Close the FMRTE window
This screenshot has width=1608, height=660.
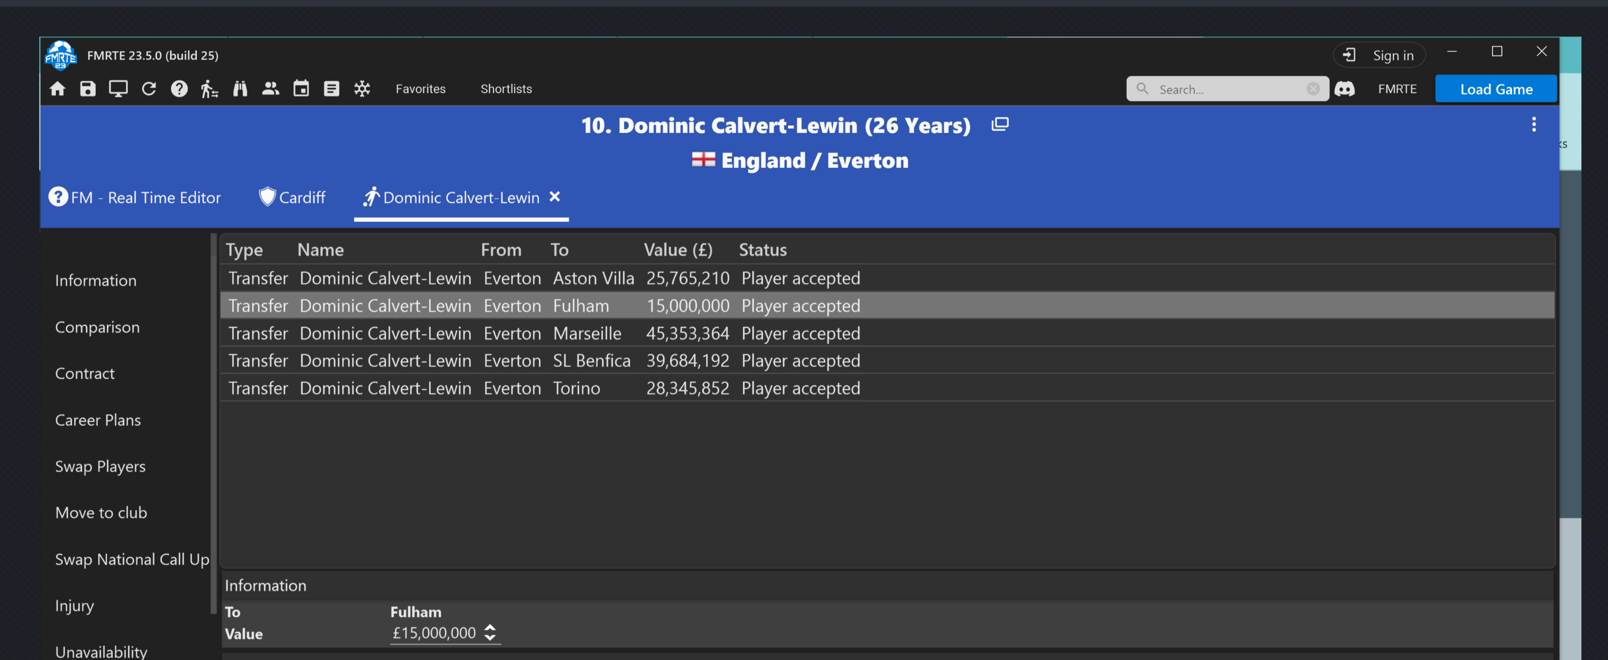point(1541,52)
